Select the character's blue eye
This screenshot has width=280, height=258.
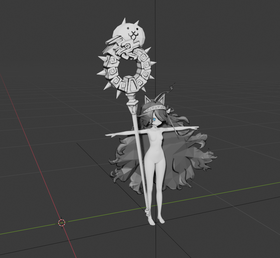click(x=154, y=120)
